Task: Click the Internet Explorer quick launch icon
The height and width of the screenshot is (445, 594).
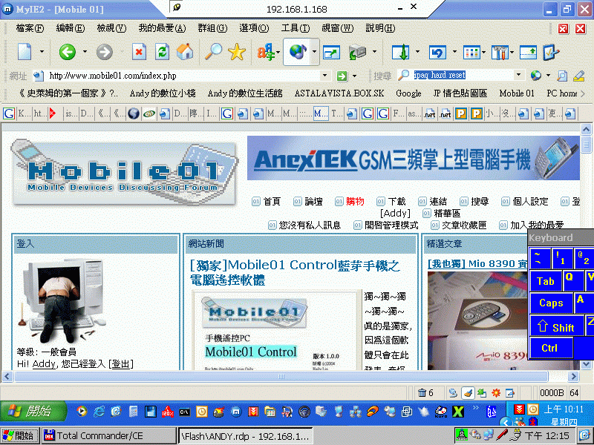Action: point(99,412)
